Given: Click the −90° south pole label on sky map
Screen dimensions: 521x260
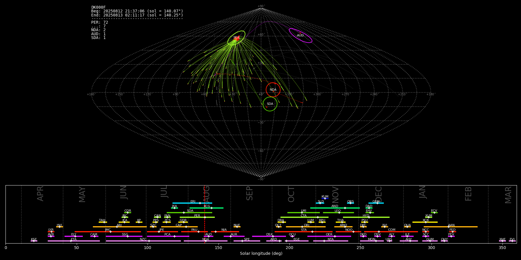Looking at the screenshot, I should (x=261, y=179).
